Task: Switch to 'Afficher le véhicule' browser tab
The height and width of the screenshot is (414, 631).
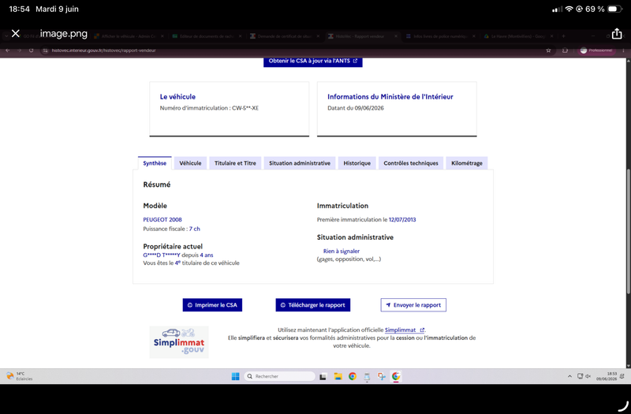Action: click(x=128, y=36)
